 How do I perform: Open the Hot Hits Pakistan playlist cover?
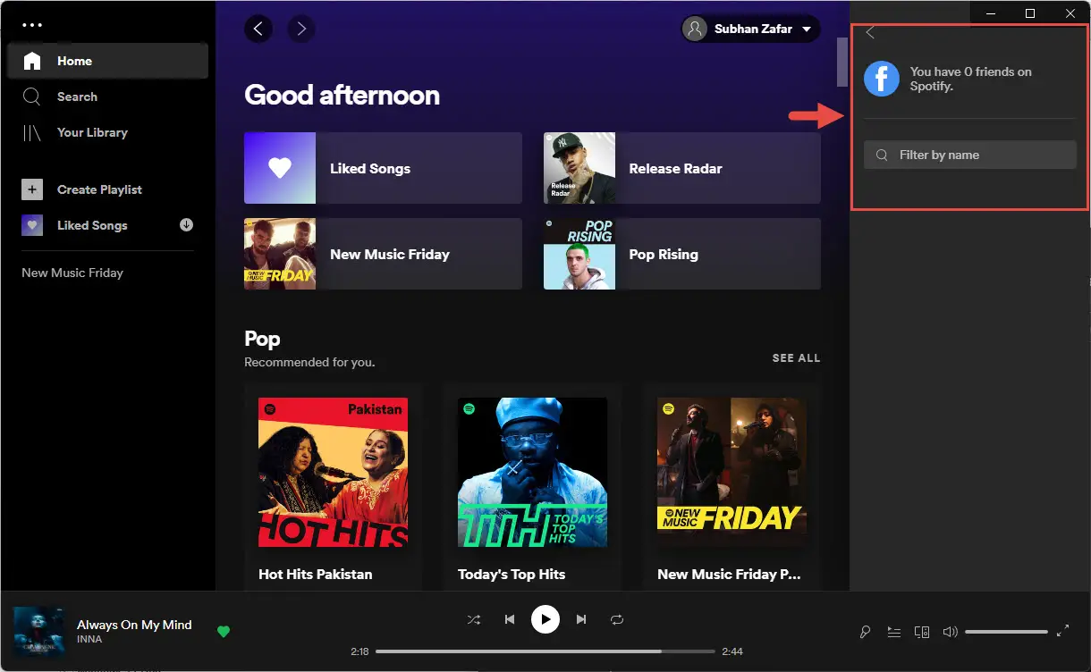point(333,472)
